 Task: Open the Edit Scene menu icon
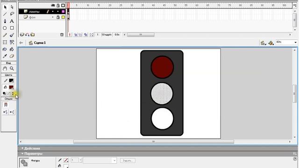[263, 43]
